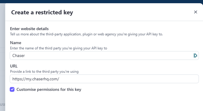This screenshot has height=111, width=203.
Task: Click the 'URL' field label
Action: click(x=14, y=66)
